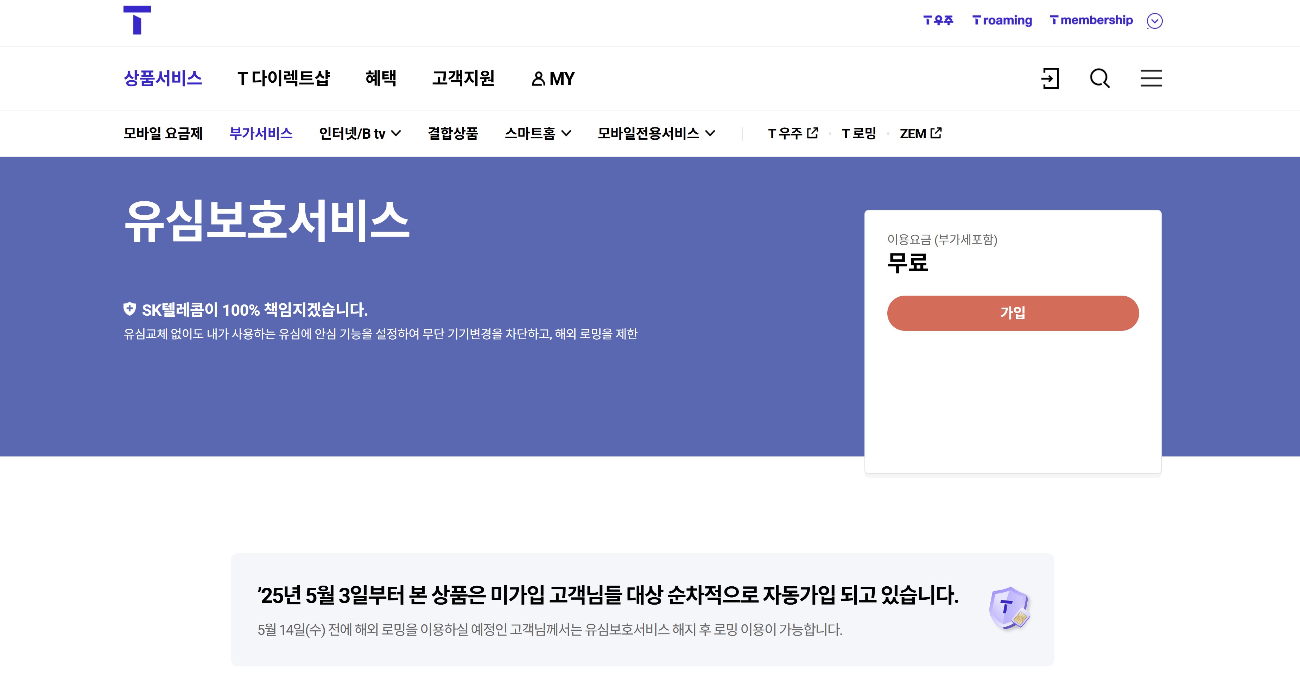Screen dimensions: 1300x681
Task: Click the login icon
Action: pos(1050,79)
